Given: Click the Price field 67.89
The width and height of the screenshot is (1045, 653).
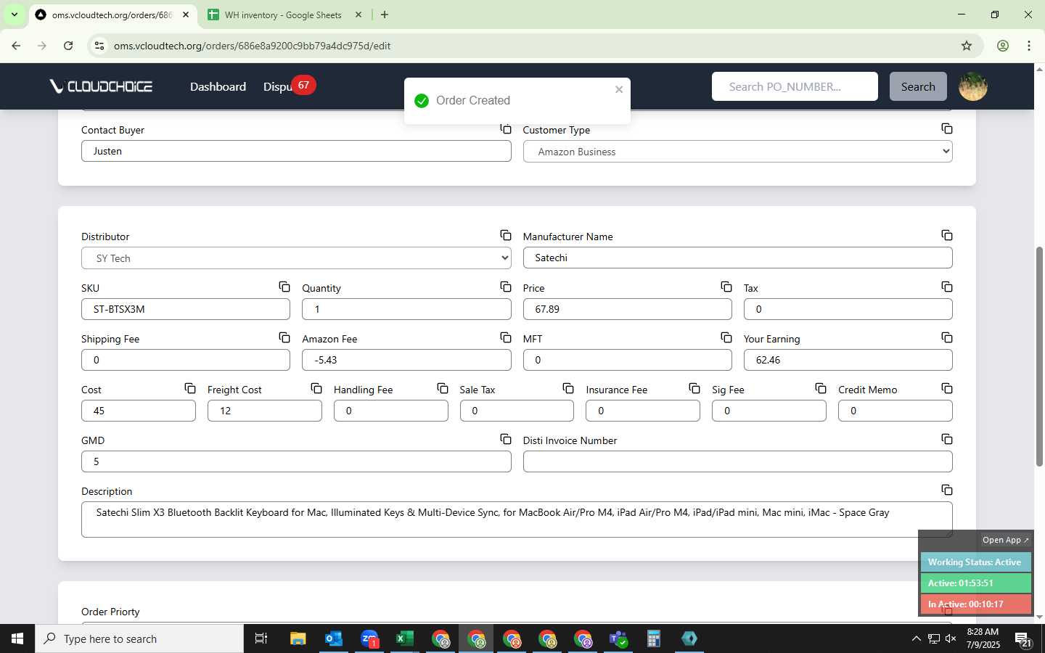Looking at the screenshot, I should tap(627, 309).
